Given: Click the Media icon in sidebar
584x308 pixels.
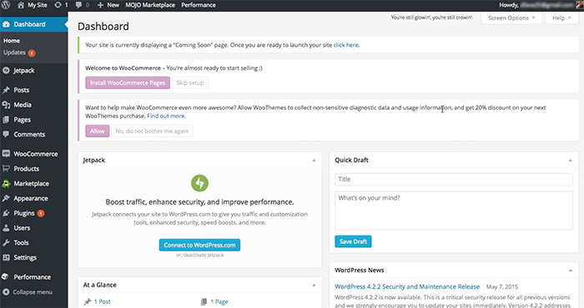Looking at the screenshot, I should pos(6,105).
